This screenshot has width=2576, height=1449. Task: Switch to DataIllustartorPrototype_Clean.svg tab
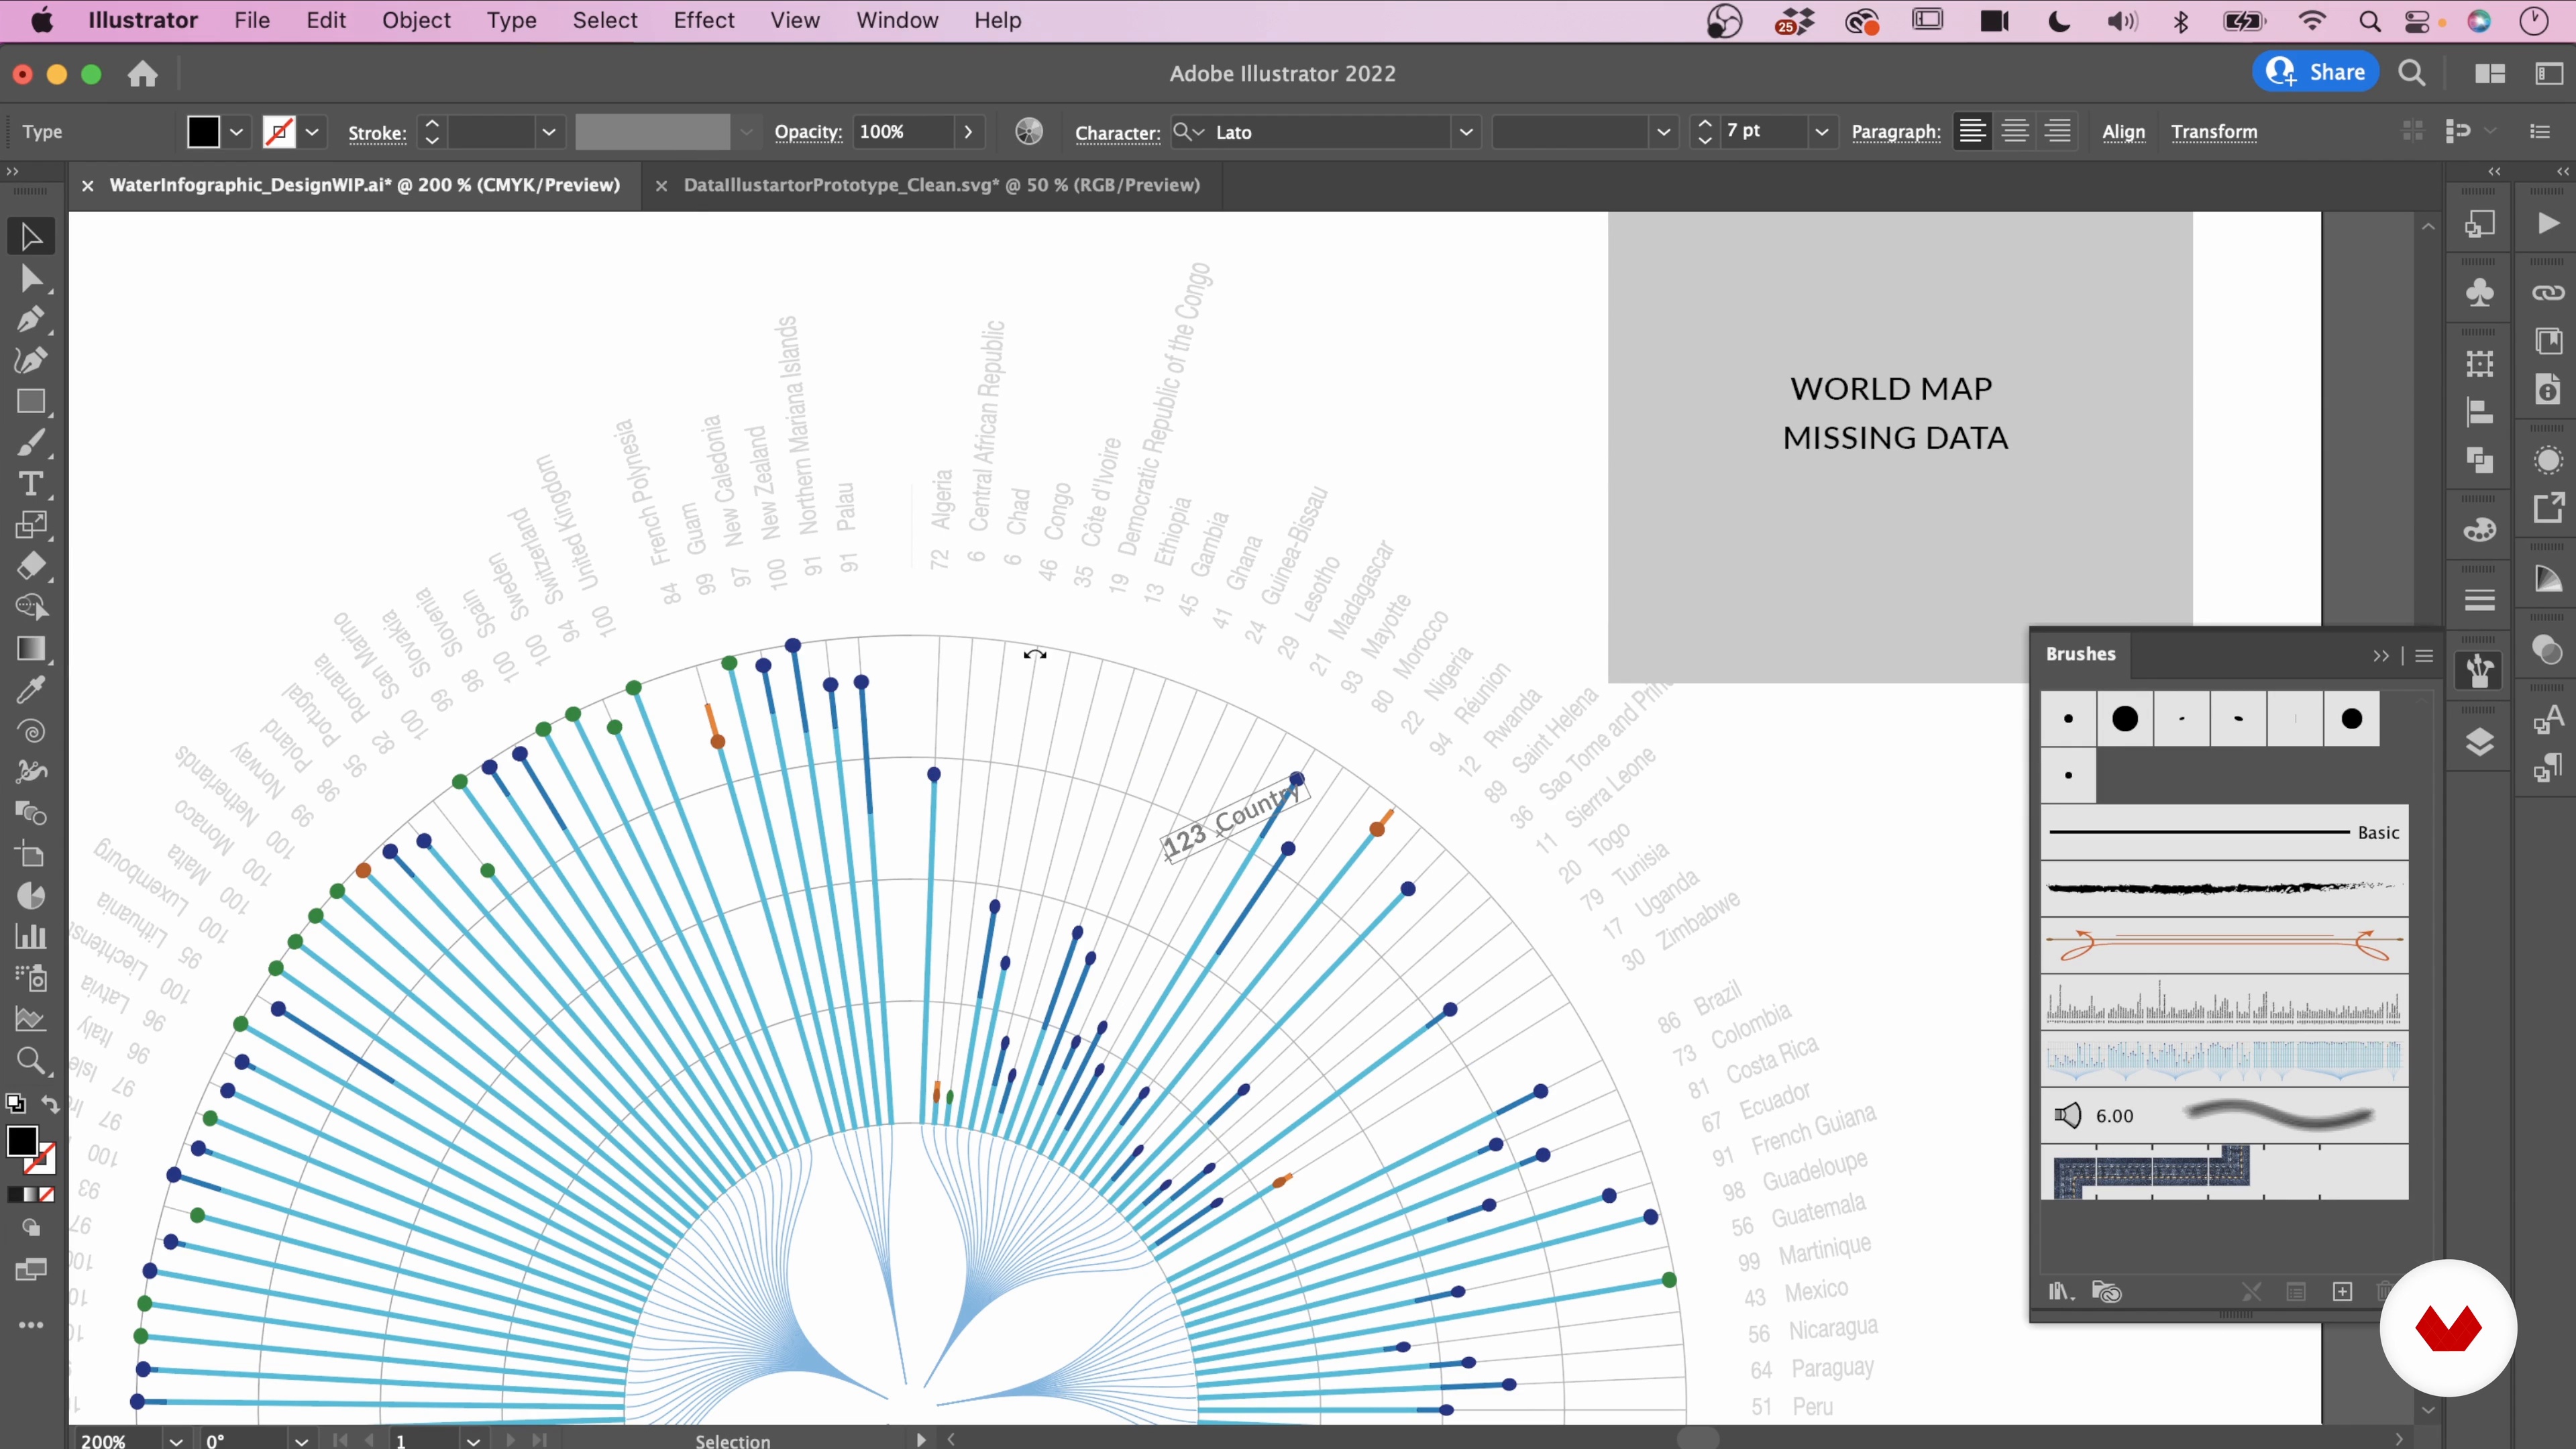[x=941, y=185]
